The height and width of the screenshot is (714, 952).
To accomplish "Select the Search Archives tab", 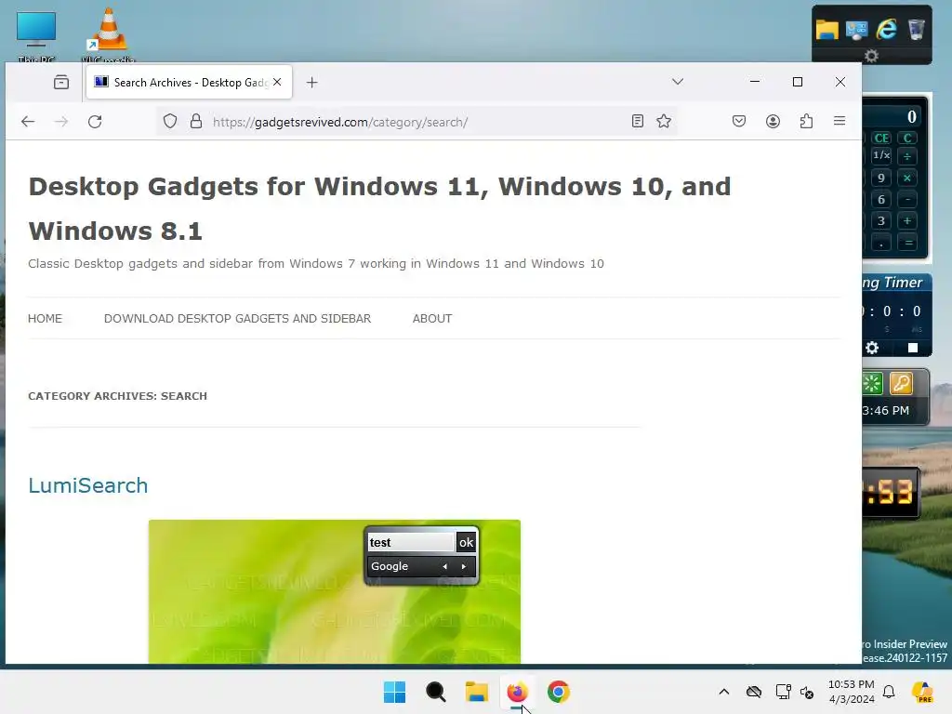I will click(189, 82).
